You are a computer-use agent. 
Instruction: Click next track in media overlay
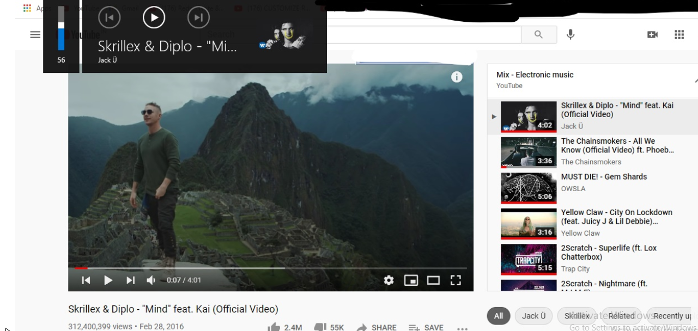pos(198,18)
